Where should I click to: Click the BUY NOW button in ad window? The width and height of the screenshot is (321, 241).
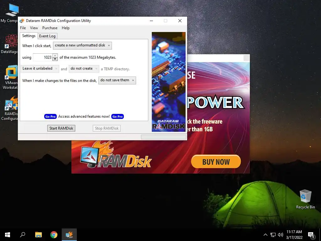[x=216, y=162]
